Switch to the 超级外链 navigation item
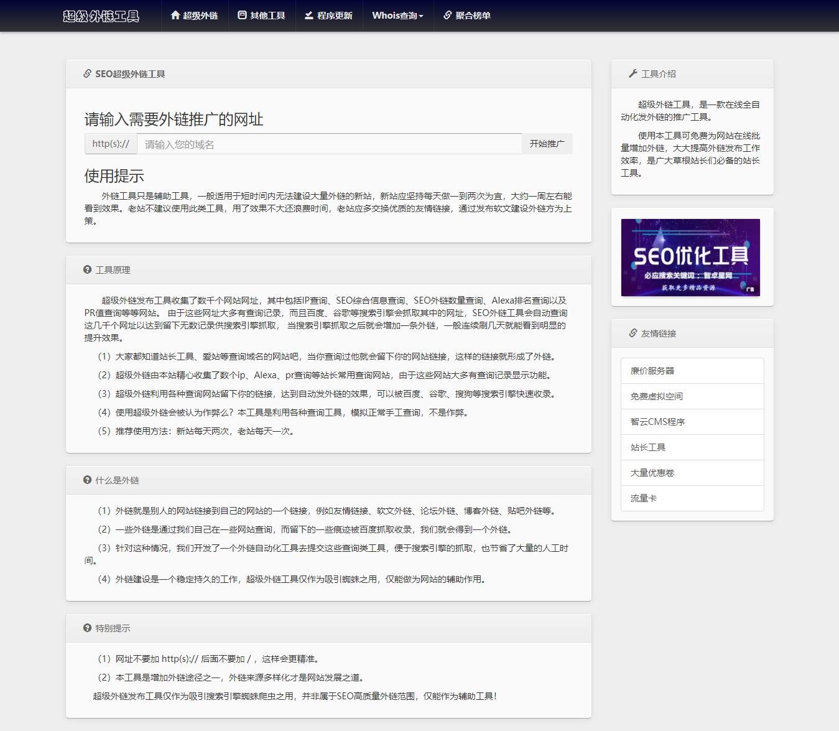The image size is (839, 731). (x=194, y=16)
